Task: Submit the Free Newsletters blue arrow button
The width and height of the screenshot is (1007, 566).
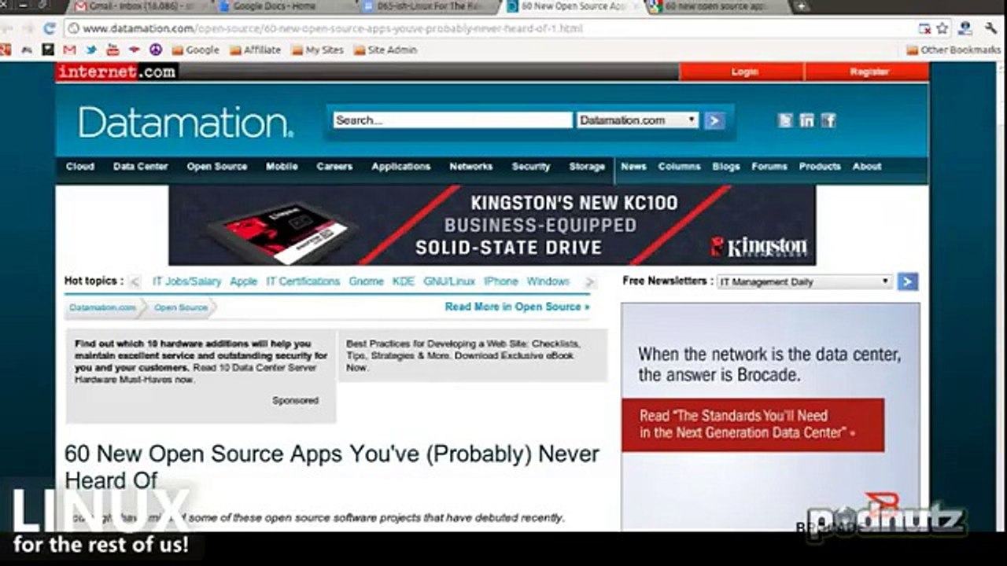Action: 908,281
